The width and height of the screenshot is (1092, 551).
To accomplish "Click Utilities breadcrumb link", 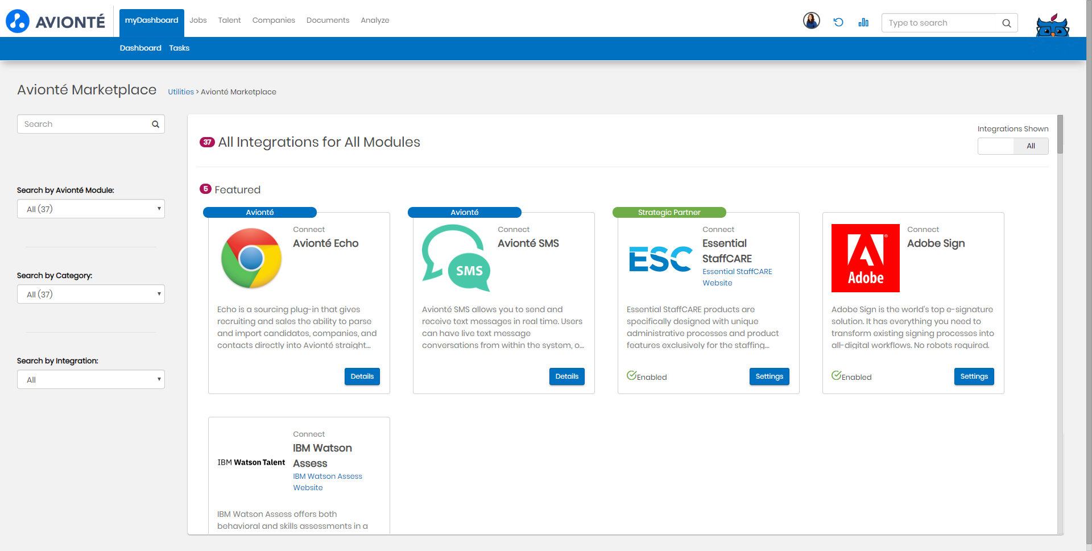I will pos(181,92).
